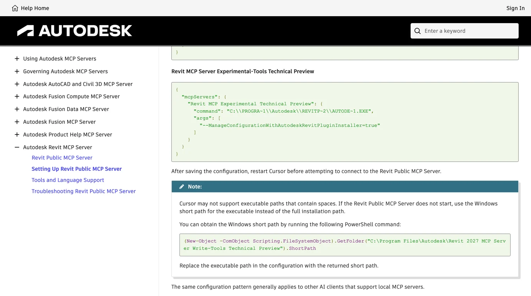Open Autodesk Product Help MCP Server topic
531x296 pixels.
click(x=68, y=135)
